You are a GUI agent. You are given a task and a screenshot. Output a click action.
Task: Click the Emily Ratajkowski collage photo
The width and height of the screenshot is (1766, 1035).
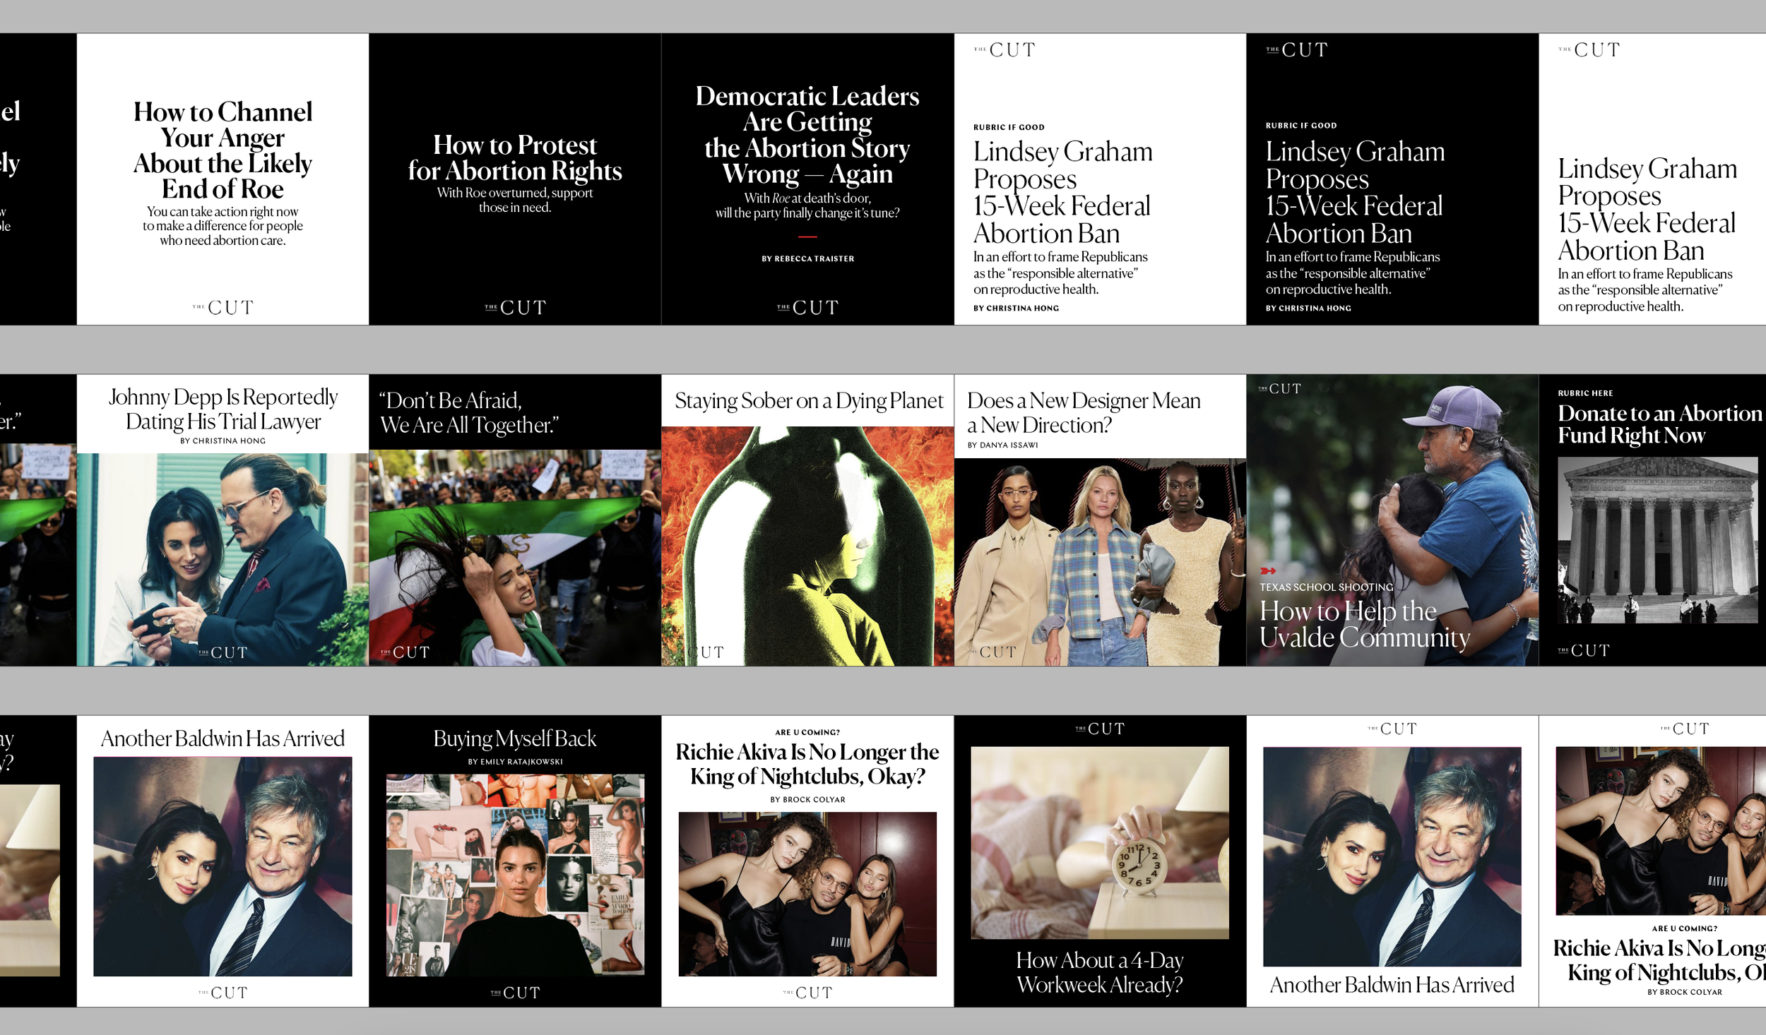coord(515,875)
